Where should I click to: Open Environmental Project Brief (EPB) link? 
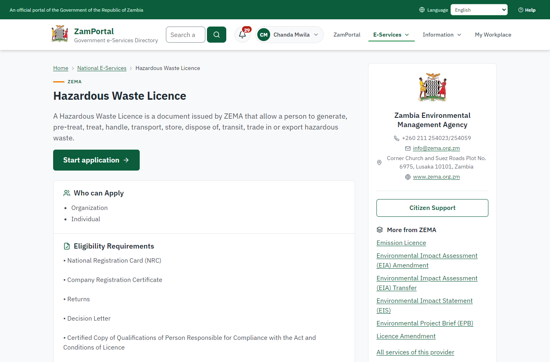(x=425, y=323)
